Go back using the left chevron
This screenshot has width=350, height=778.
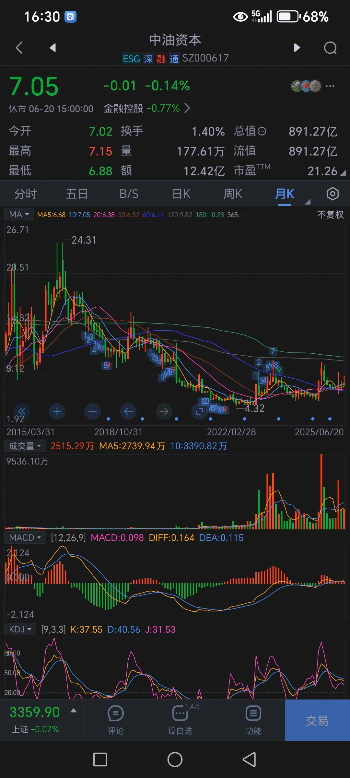pyautogui.click(x=19, y=48)
